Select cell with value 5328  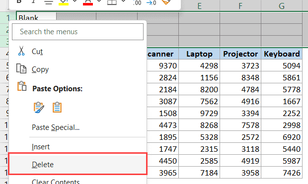pyautogui.click(x=199, y=137)
